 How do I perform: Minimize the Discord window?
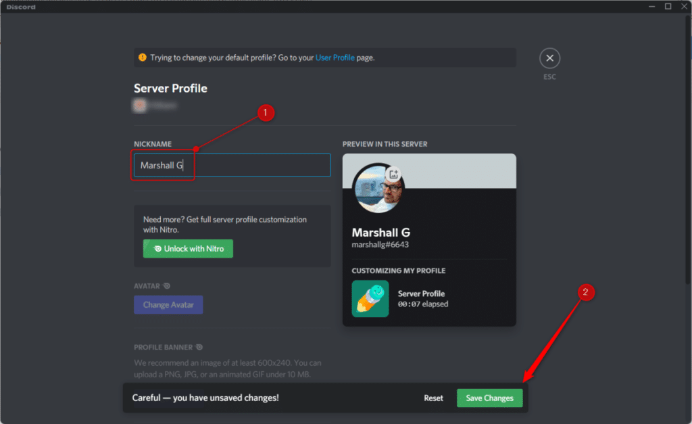pyautogui.click(x=651, y=7)
